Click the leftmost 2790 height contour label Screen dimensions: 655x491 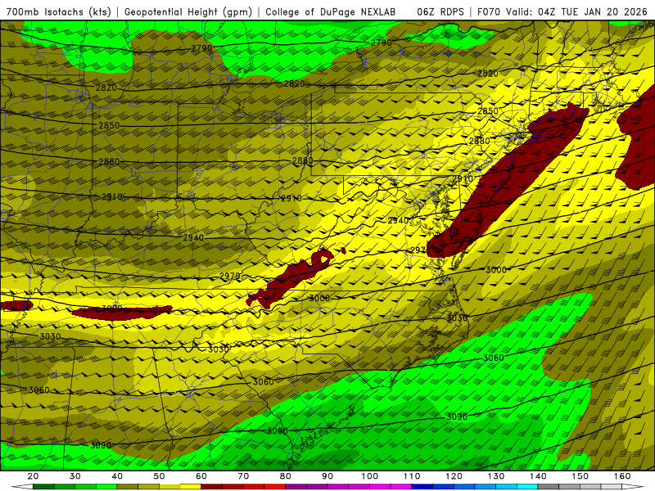click(x=201, y=48)
